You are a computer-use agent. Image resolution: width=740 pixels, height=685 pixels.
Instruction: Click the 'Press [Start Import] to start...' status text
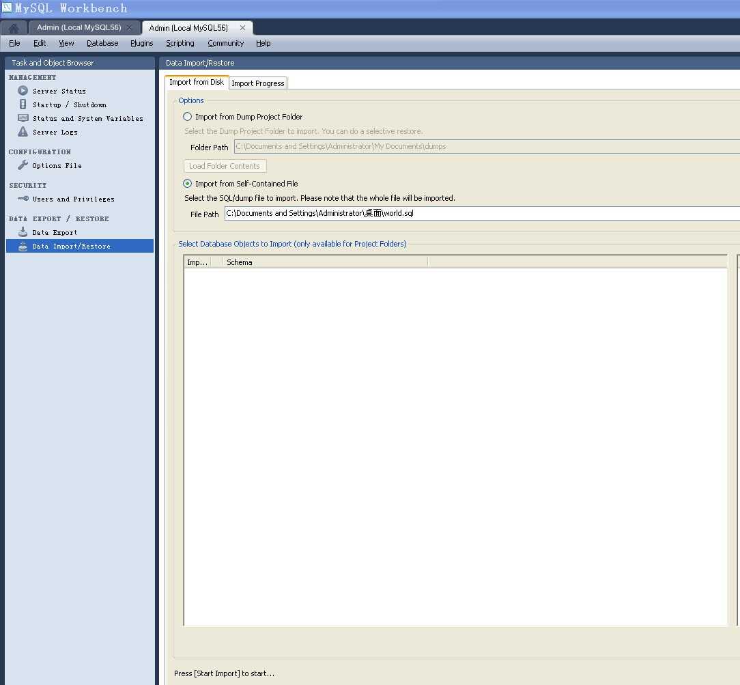[224, 673]
